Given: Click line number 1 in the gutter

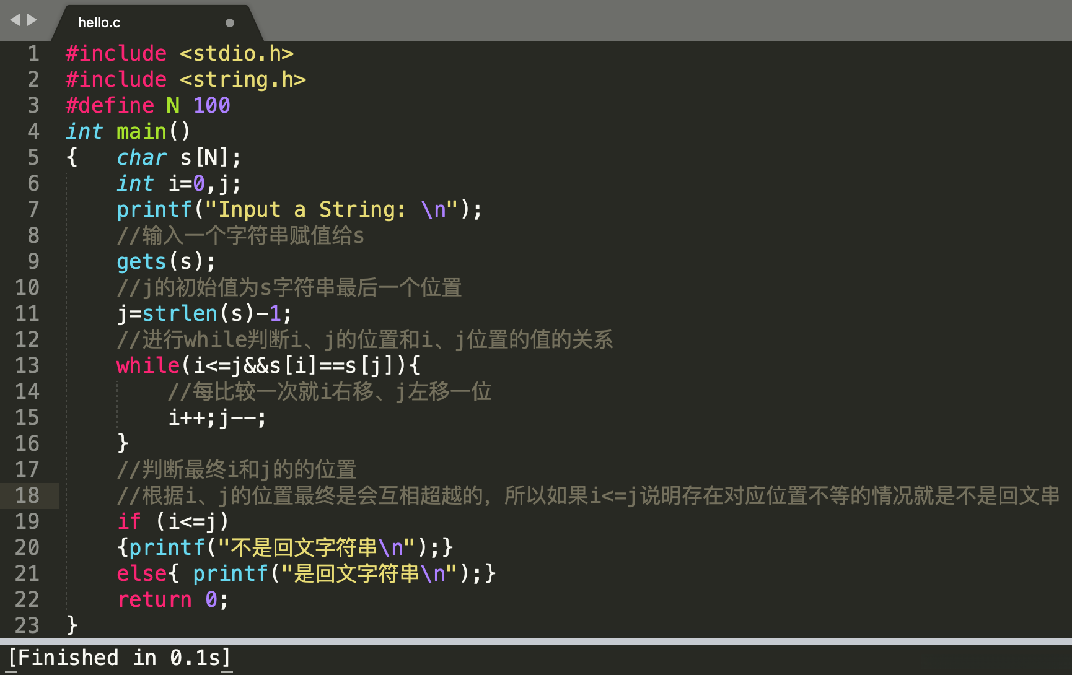Looking at the screenshot, I should [x=33, y=54].
